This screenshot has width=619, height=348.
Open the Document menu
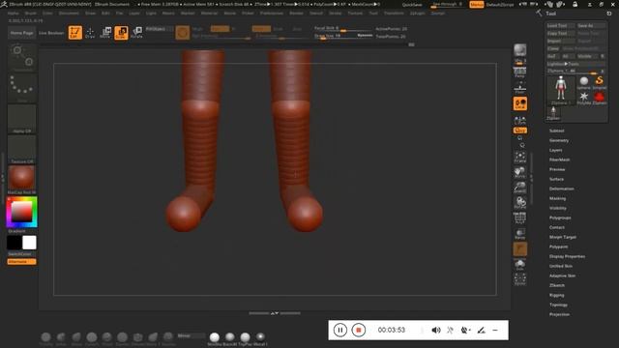(69, 13)
